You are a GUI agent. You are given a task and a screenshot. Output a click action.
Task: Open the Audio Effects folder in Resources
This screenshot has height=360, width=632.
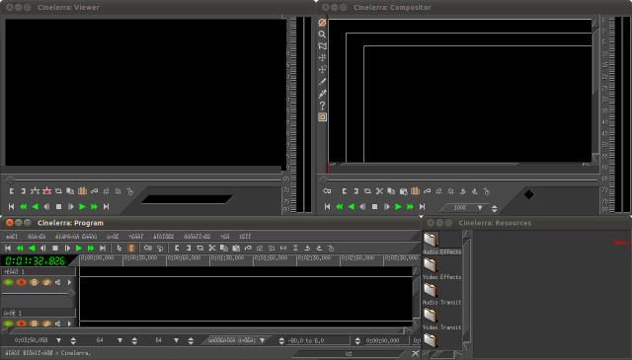pos(431,241)
